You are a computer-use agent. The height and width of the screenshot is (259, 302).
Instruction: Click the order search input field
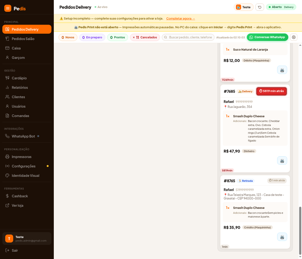(x=188, y=37)
